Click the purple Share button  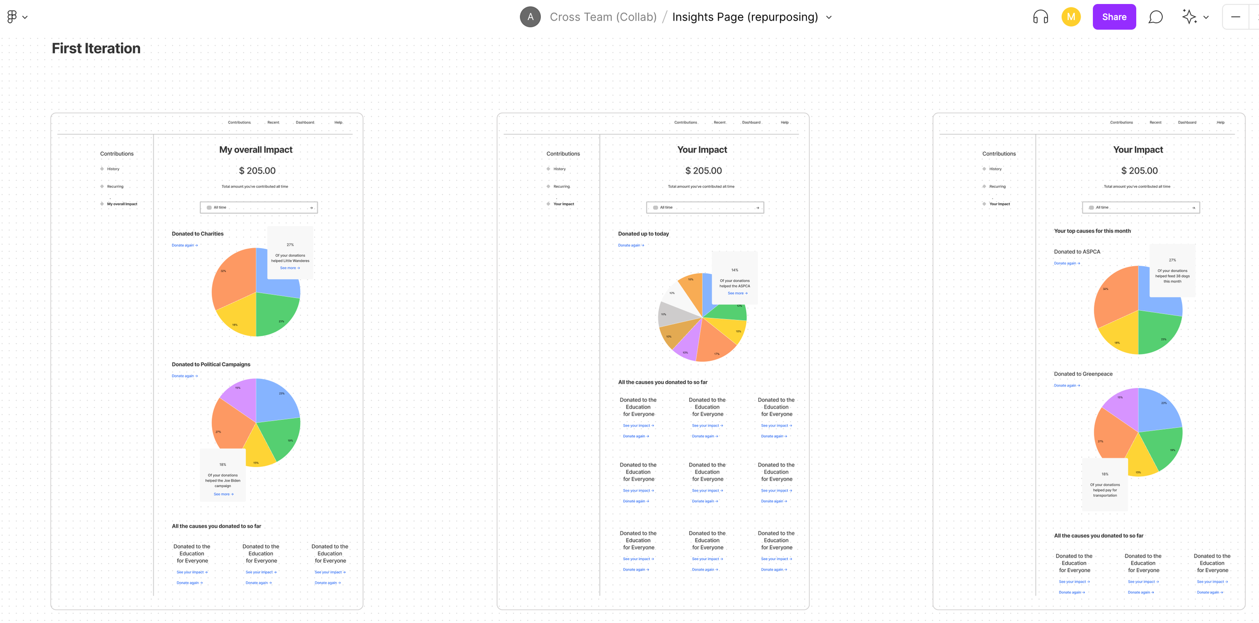click(x=1114, y=17)
